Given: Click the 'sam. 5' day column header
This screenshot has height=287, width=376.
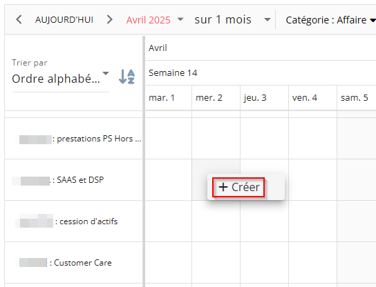Looking at the screenshot, I should pyautogui.click(x=357, y=98).
